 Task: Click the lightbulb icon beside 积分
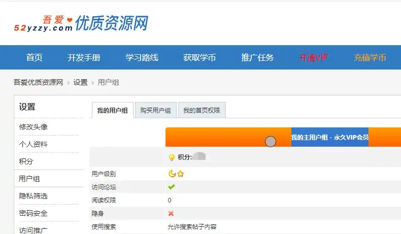click(x=172, y=157)
